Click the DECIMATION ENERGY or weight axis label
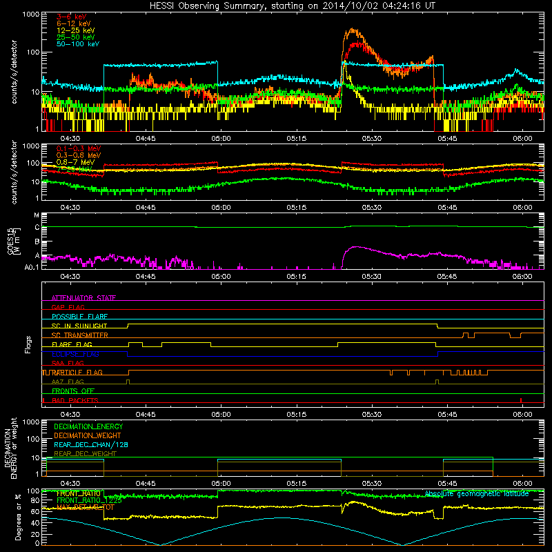The width and height of the screenshot is (552, 552). (x=10, y=448)
